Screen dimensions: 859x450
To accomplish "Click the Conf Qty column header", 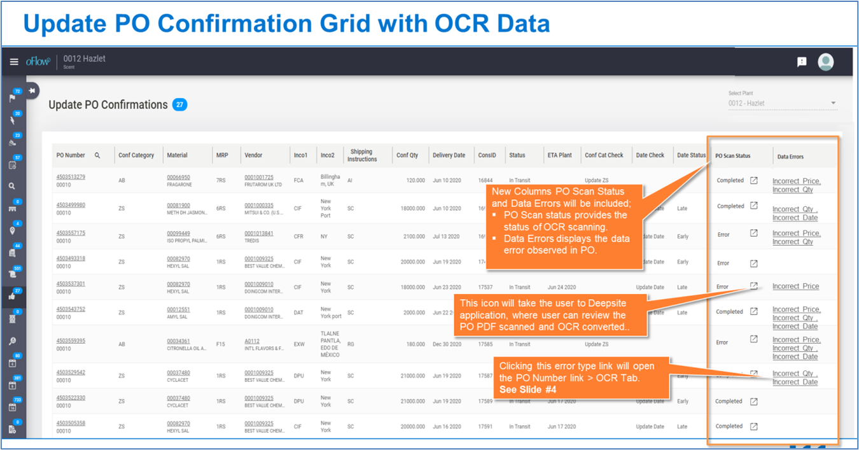I will (x=407, y=155).
